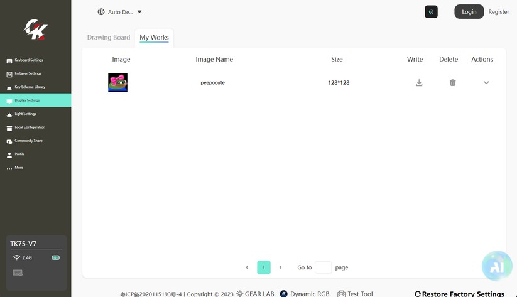Screen dimensions: 517x297
Task: Select Display Settings sidebar item
Action: 36,100
